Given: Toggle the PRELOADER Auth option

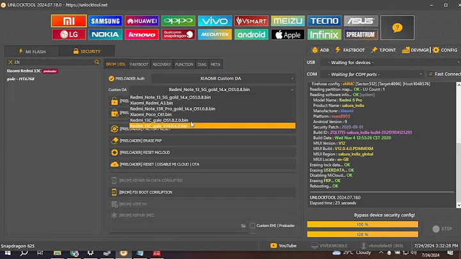Looking at the screenshot, I should [126, 79].
